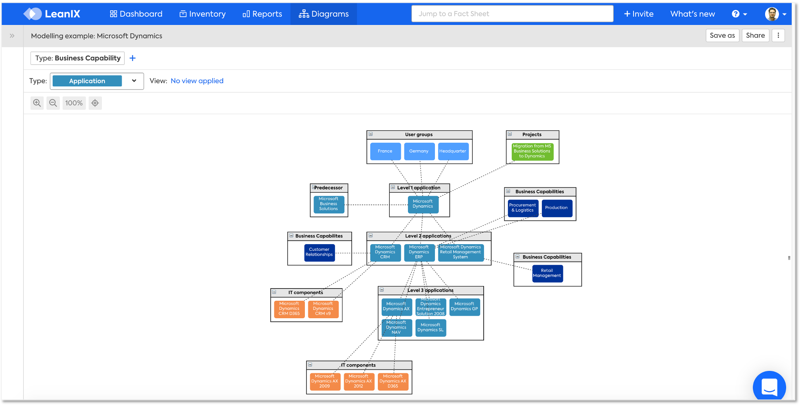Open the Dashboard tab
The image size is (800, 405).
[x=136, y=14]
